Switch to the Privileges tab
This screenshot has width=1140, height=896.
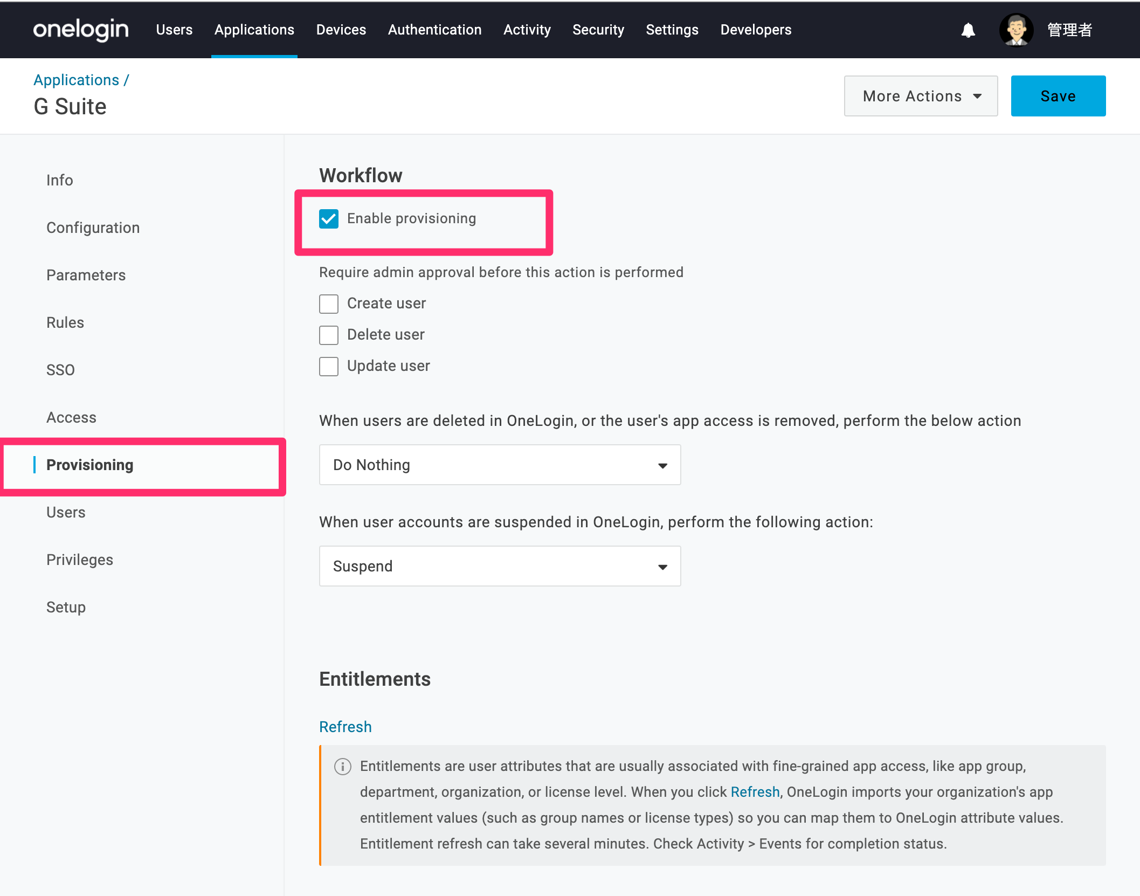click(80, 560)
